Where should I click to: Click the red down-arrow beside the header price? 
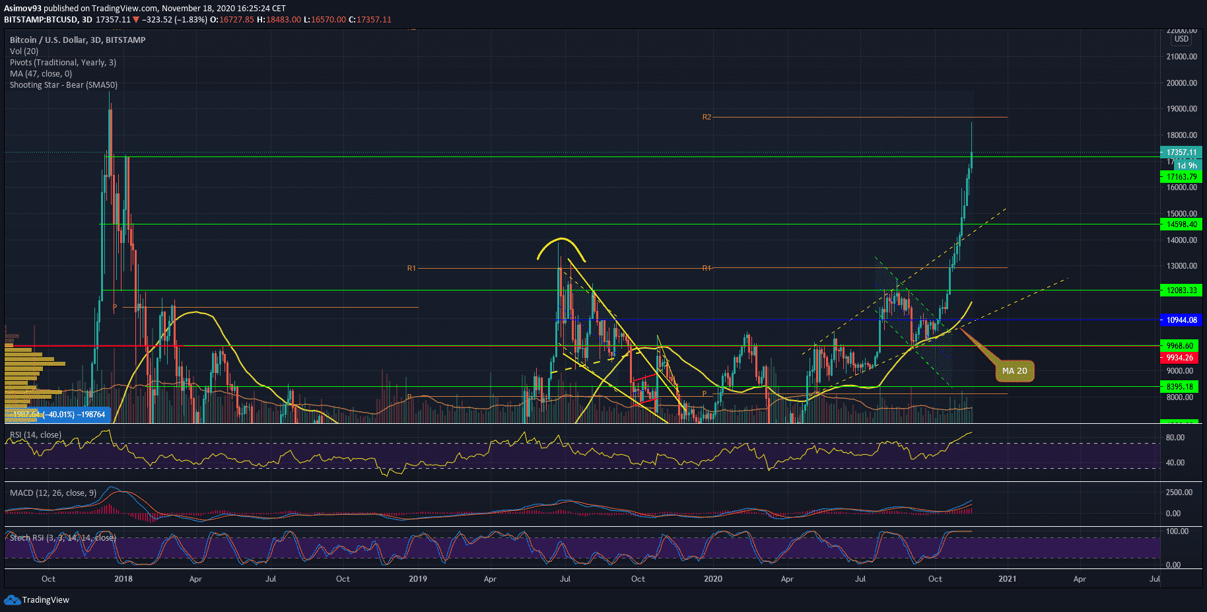[x=137, y=20]
